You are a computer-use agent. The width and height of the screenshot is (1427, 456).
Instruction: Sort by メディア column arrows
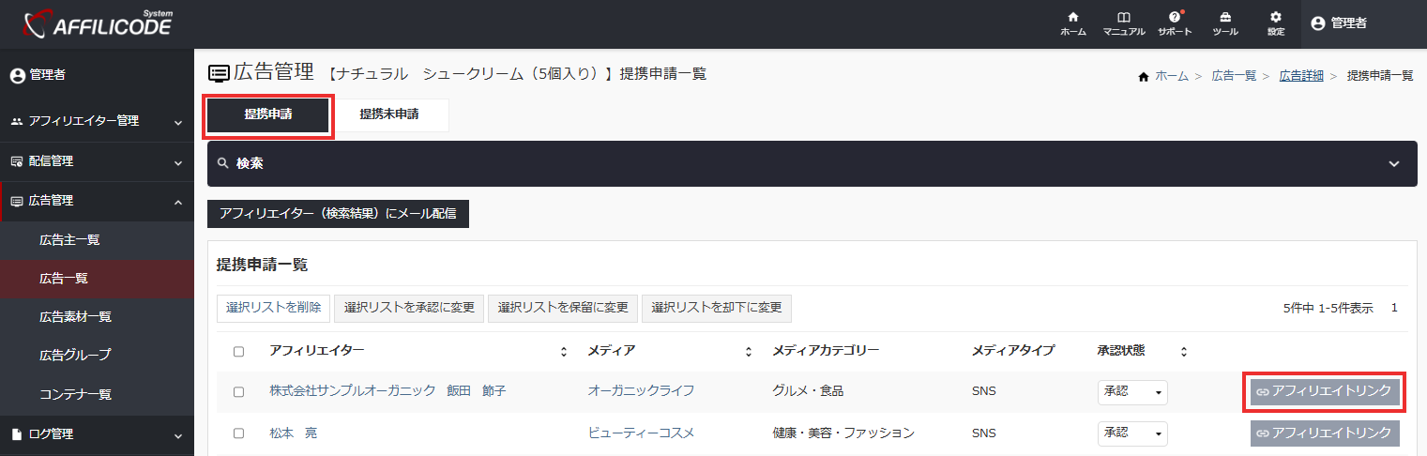[x=749, y=352]
